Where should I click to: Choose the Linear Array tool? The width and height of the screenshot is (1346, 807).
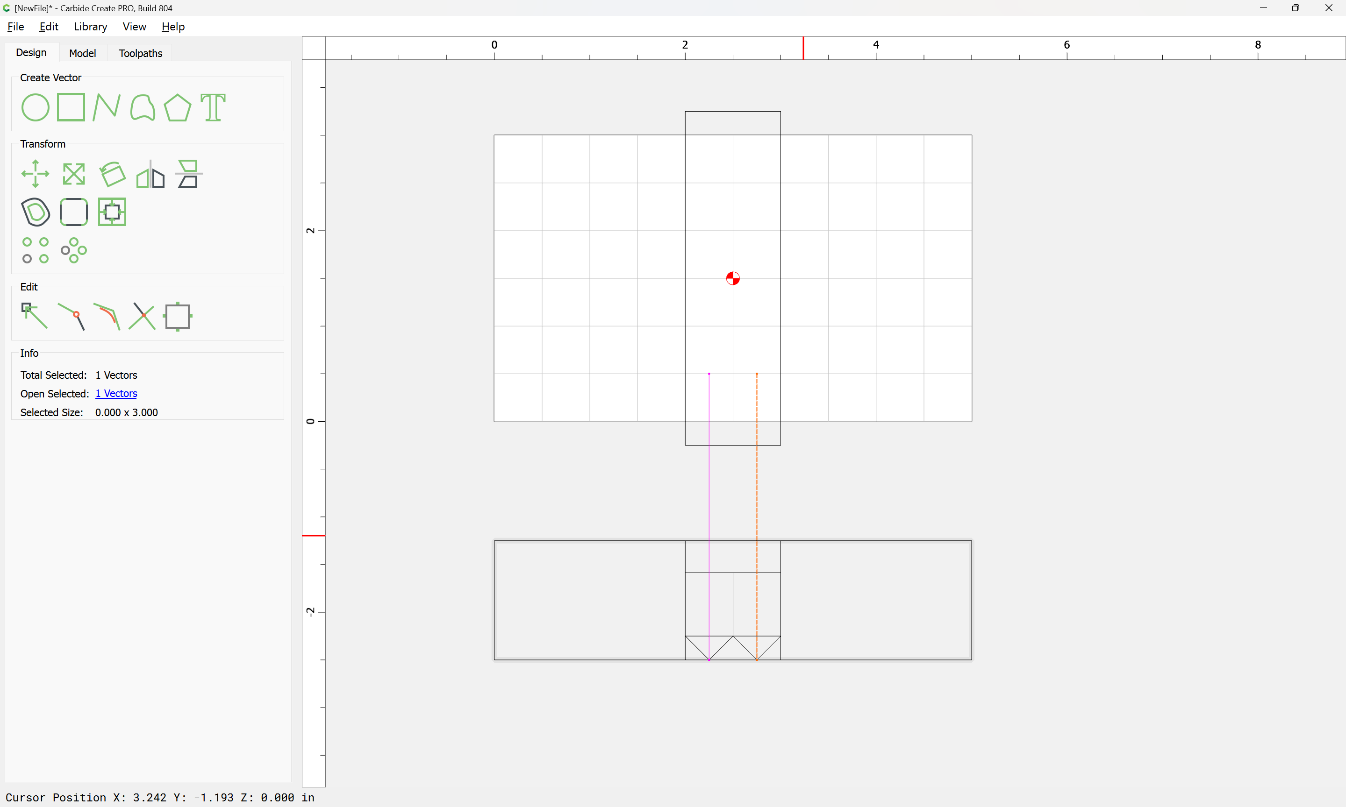35,250
